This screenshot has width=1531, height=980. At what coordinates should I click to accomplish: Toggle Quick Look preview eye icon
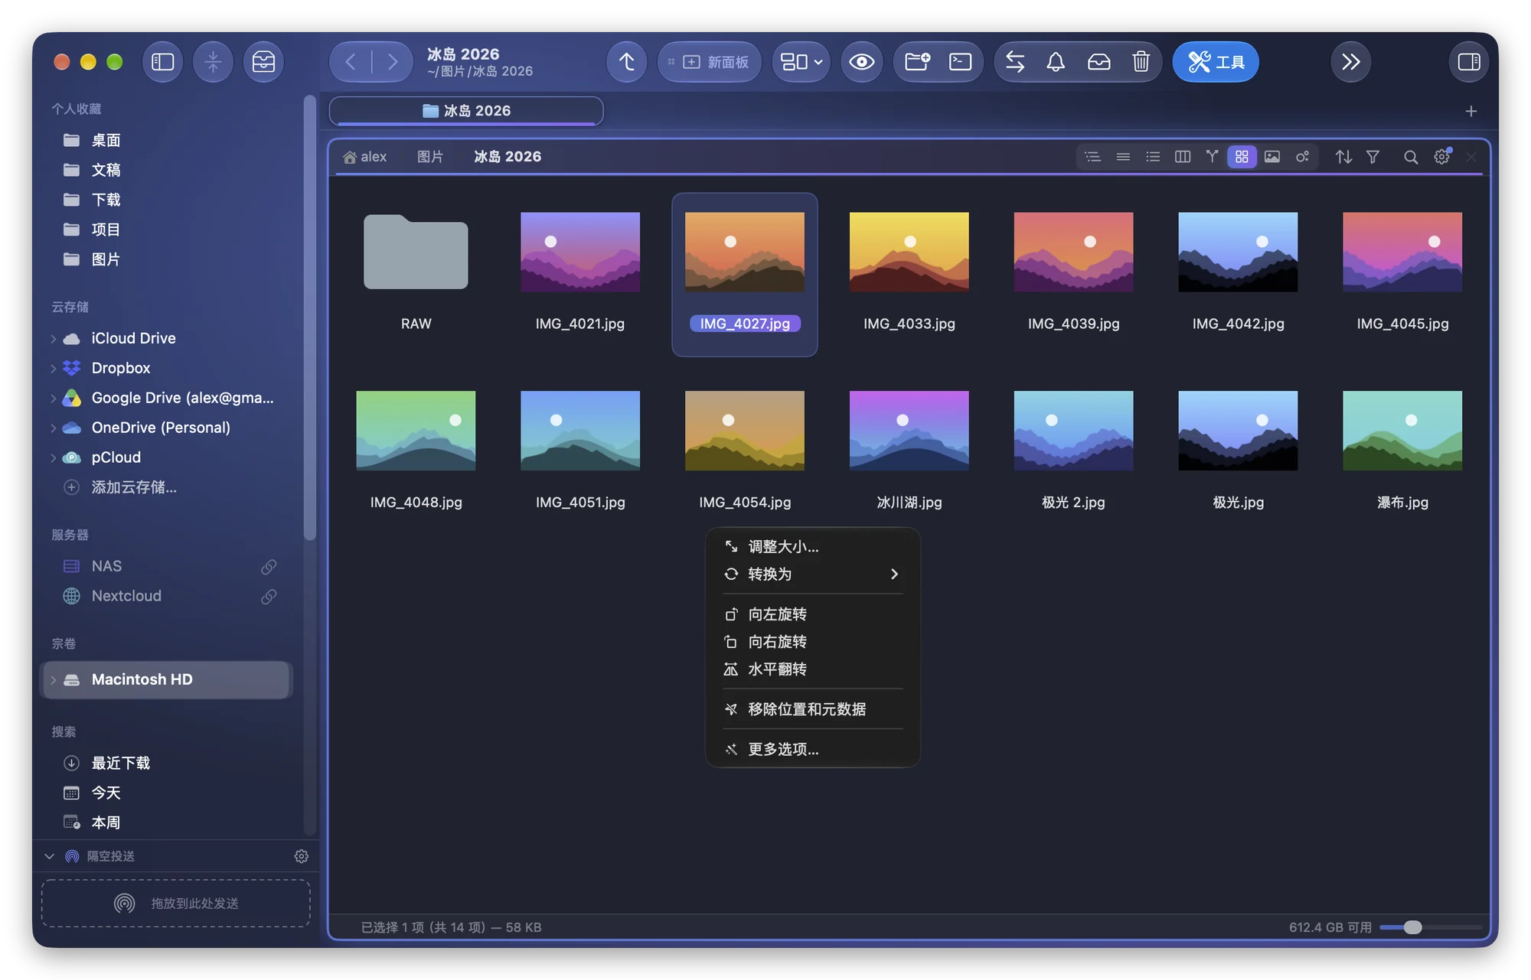click(x=861, y=62)
